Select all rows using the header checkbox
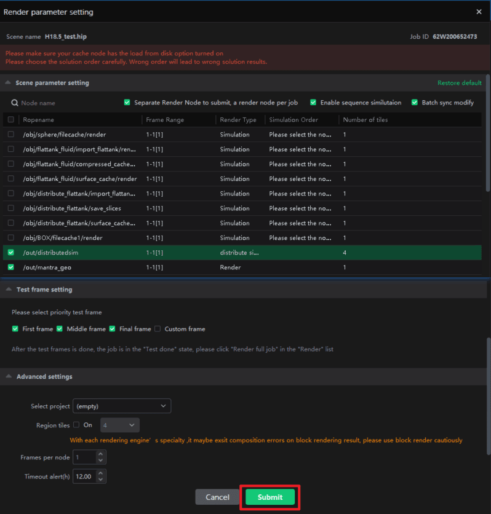Viewport: 491px width, 514px height. tap(10, 120)
